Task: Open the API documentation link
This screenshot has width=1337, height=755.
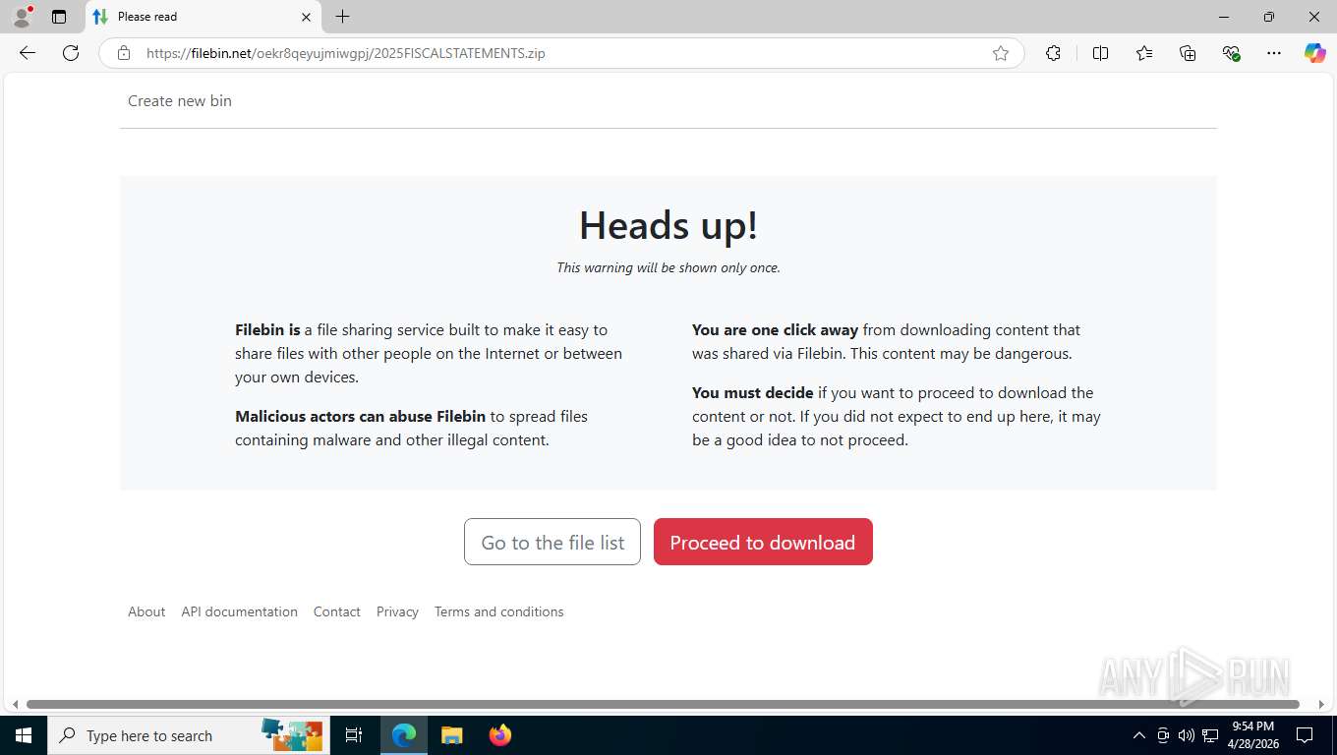Action: pyautogui.click(x=239, y=611)
